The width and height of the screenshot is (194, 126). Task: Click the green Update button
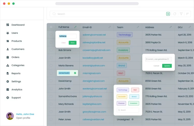(167, 66)
